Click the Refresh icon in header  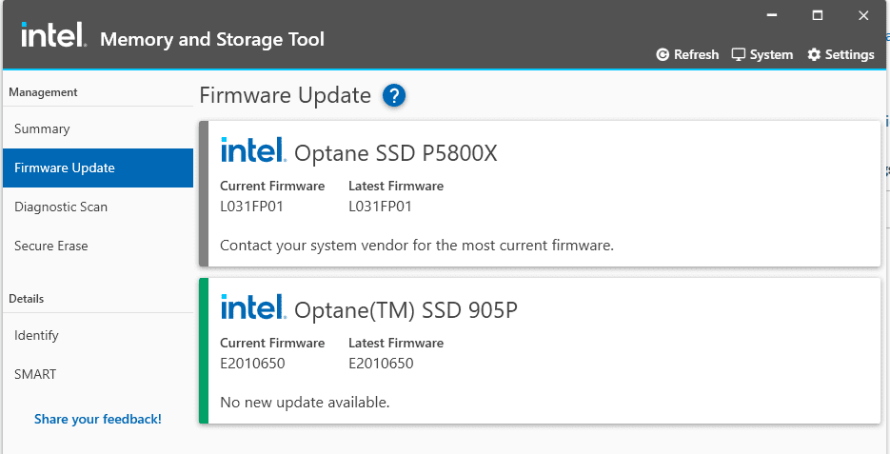(x=663, y=54)
